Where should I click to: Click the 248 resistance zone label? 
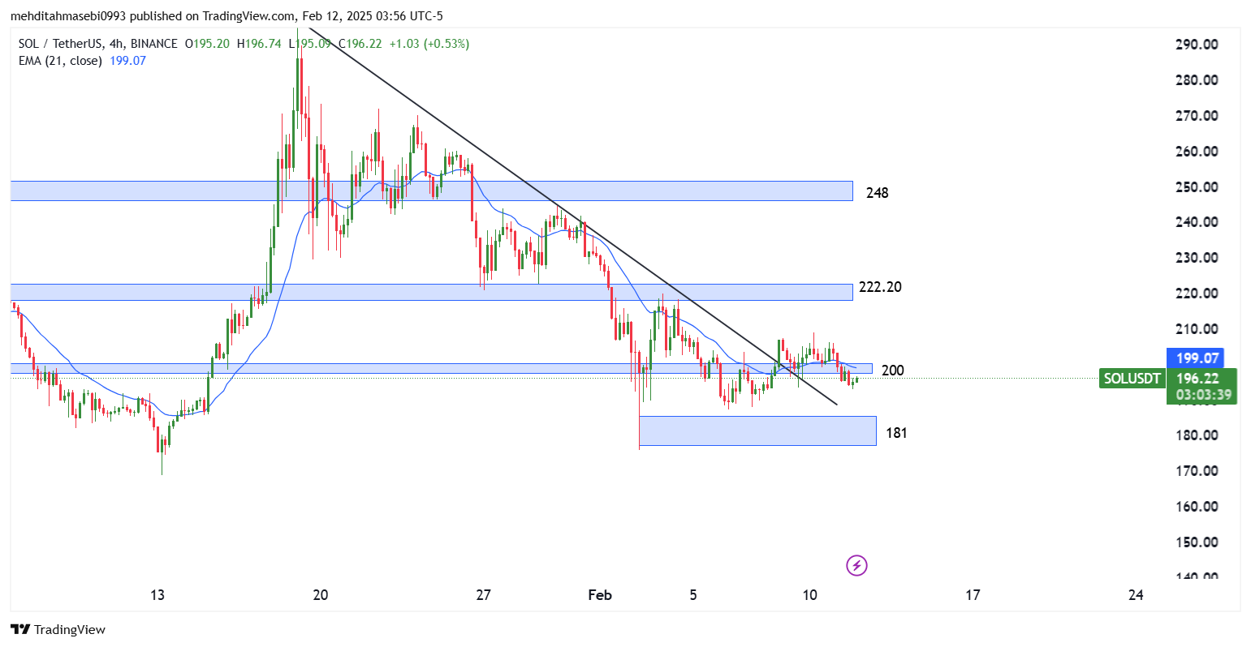point(877,193)
